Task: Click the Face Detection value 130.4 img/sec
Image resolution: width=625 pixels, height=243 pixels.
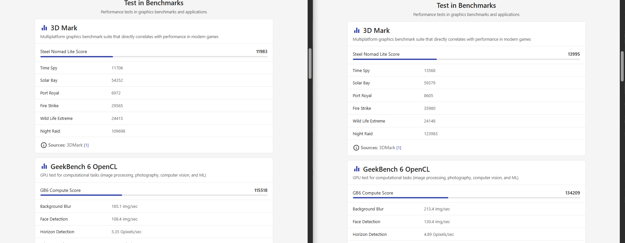Action: [437, 222]
